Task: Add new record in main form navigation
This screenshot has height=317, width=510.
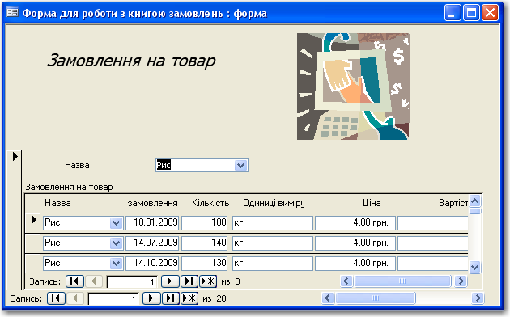Action: tap(189, 298)
